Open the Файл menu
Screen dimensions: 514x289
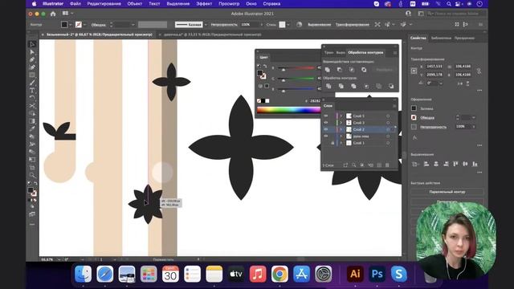(75, 4)
